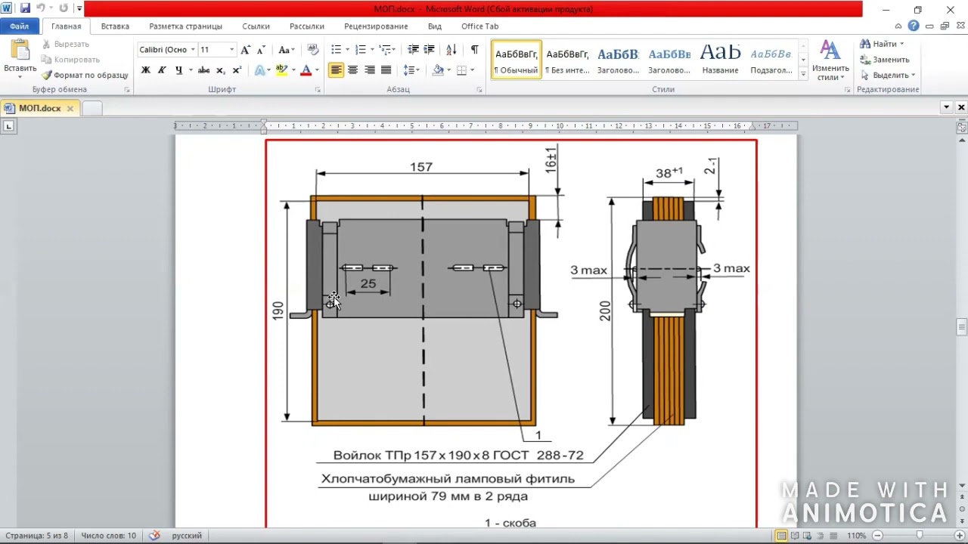Click the spelling check icon in status bar
This screenshot has width=968, height=544.
click(155, 535)
